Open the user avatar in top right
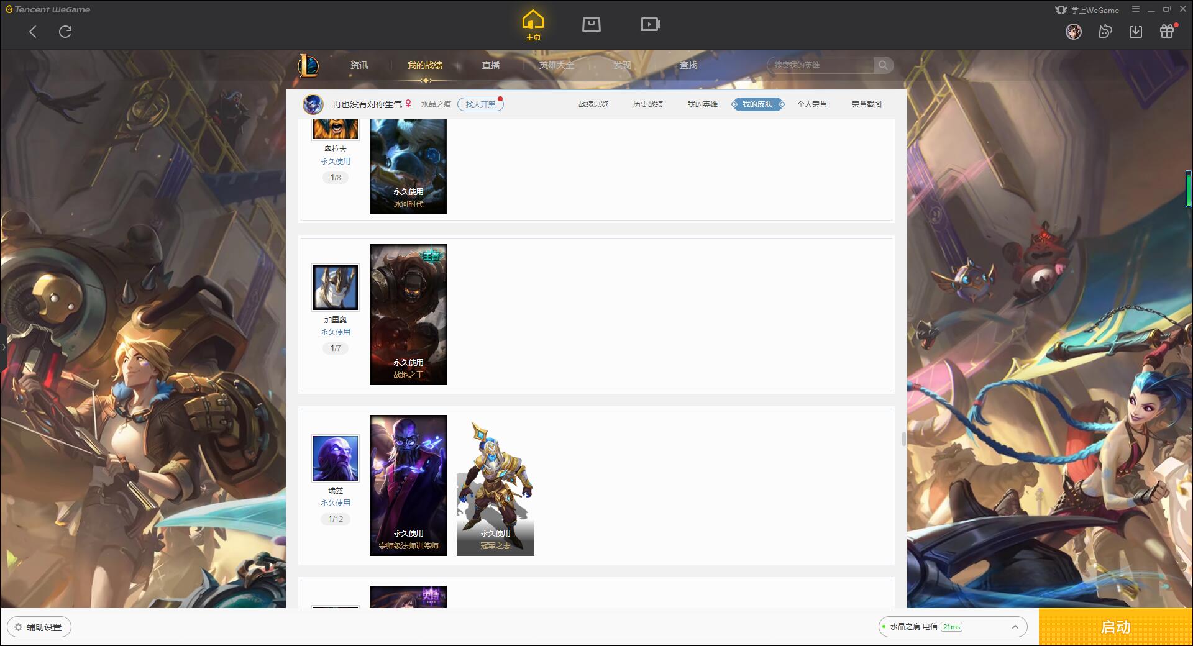Screen dimensions: 1193x646 [x=1074, y=31]
